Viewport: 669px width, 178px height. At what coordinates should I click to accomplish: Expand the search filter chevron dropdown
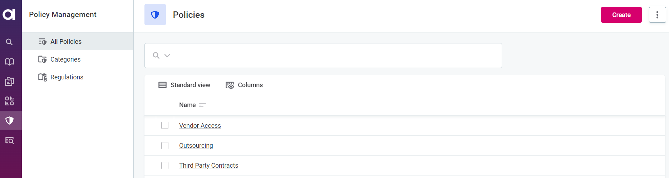tap(167, 56)
